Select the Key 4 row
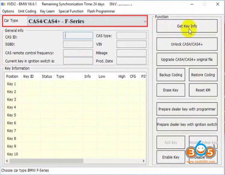Viewport: 225px width, 175px height. click(75, 107)
